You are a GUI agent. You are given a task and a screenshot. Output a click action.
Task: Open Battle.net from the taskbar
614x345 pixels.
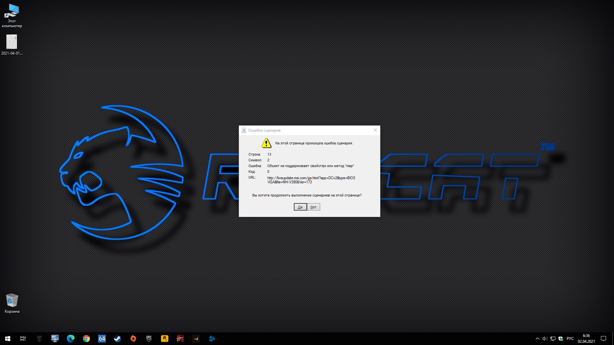(x=212, y=339)
